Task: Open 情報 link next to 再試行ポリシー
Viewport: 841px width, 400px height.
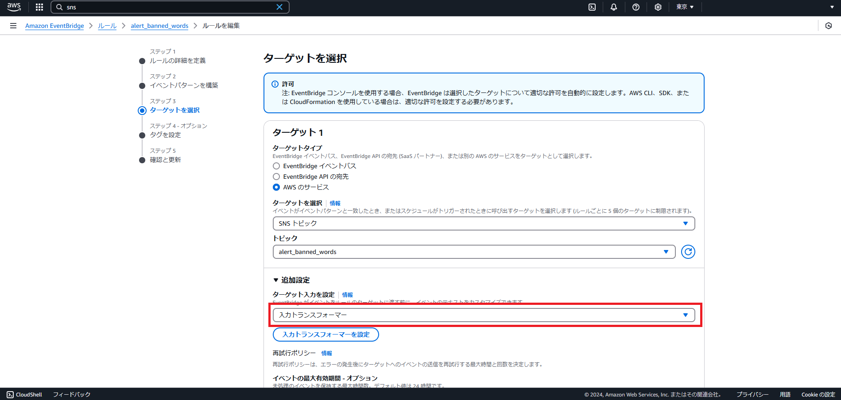Action: tap(326, 354)
